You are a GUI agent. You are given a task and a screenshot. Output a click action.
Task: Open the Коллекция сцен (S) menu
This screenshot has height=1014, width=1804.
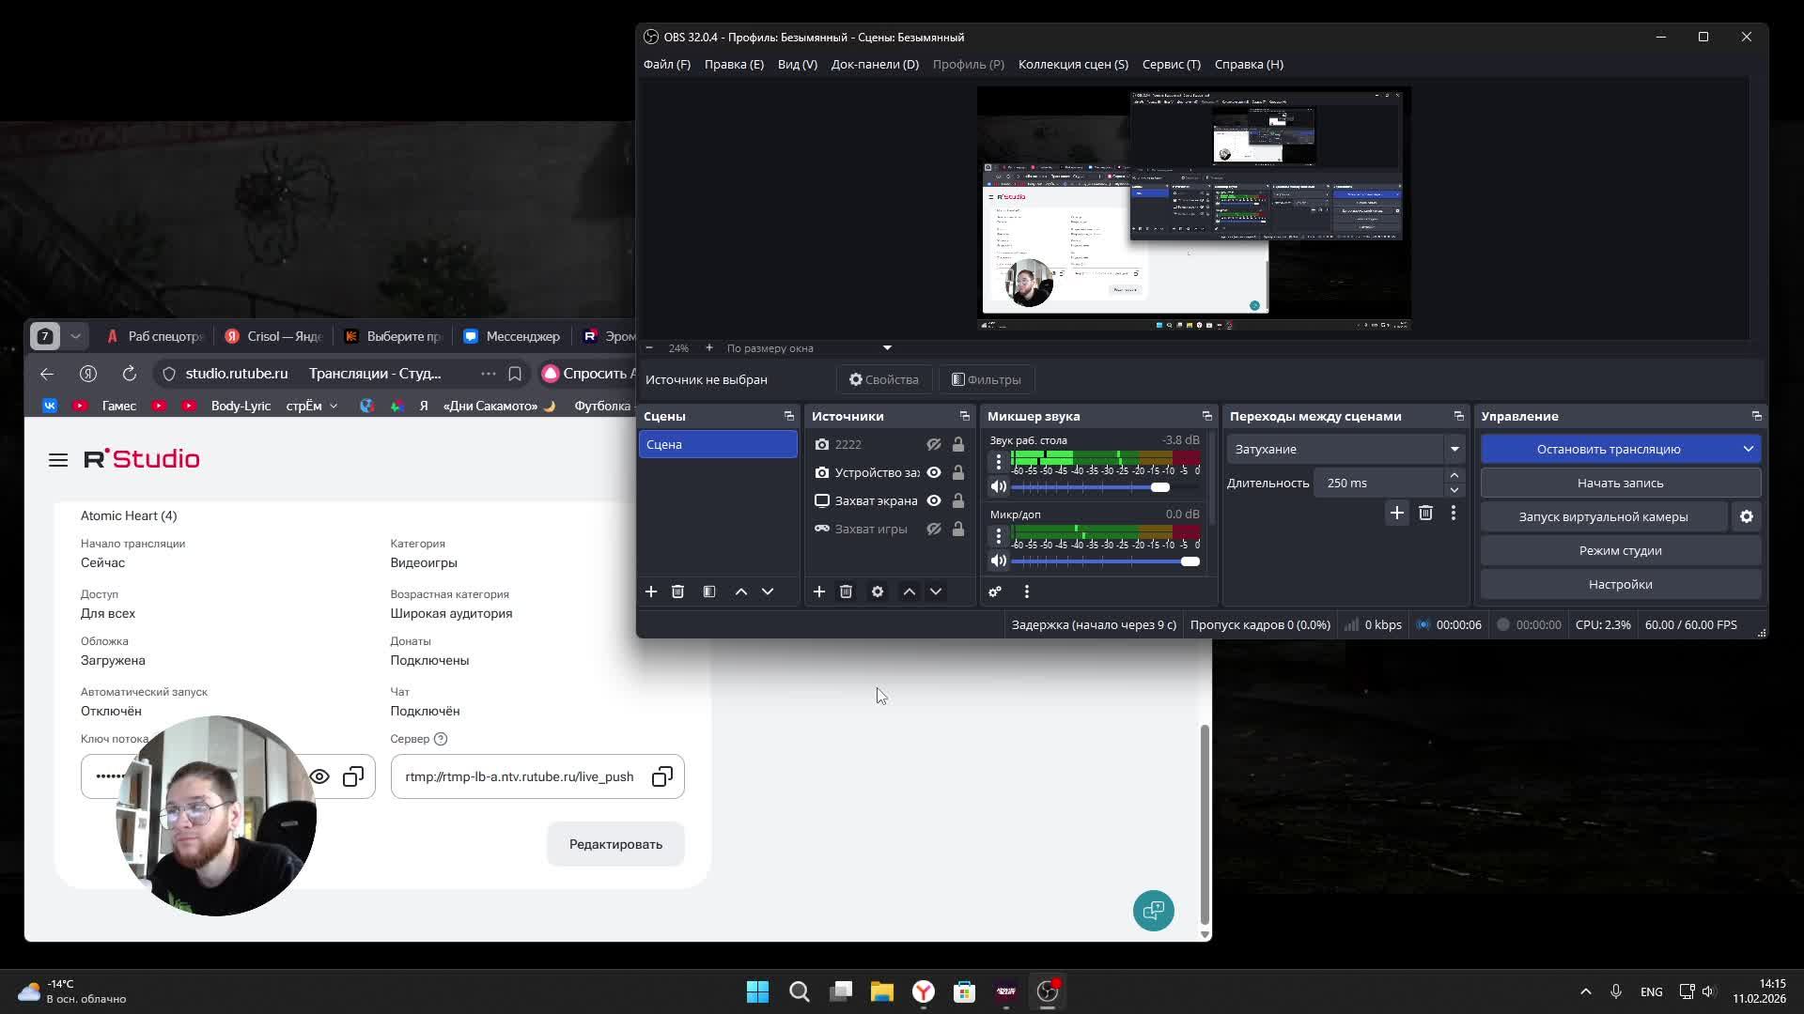point(1072,64)
